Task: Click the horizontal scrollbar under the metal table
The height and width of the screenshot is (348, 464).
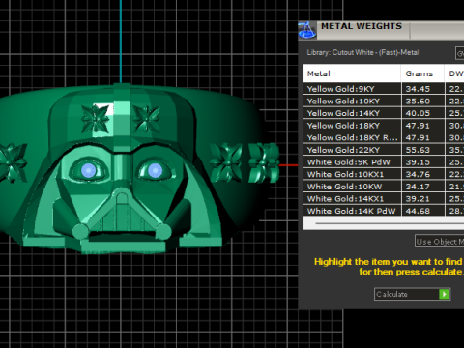Action: coord(383,223)
